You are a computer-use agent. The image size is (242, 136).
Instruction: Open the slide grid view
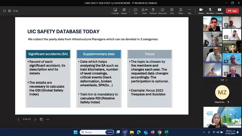click(41, 119)
